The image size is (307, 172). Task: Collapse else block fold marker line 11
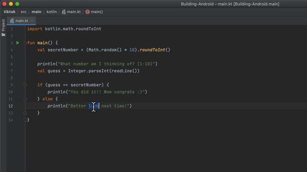(25, 99)
